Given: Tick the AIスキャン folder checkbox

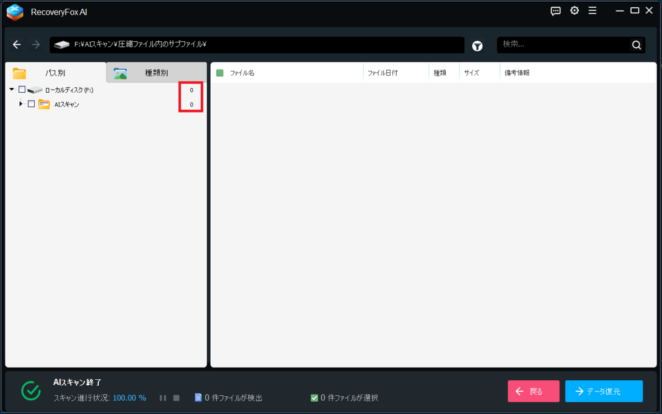Looking at the screenshot, I should tap(31, 104).
